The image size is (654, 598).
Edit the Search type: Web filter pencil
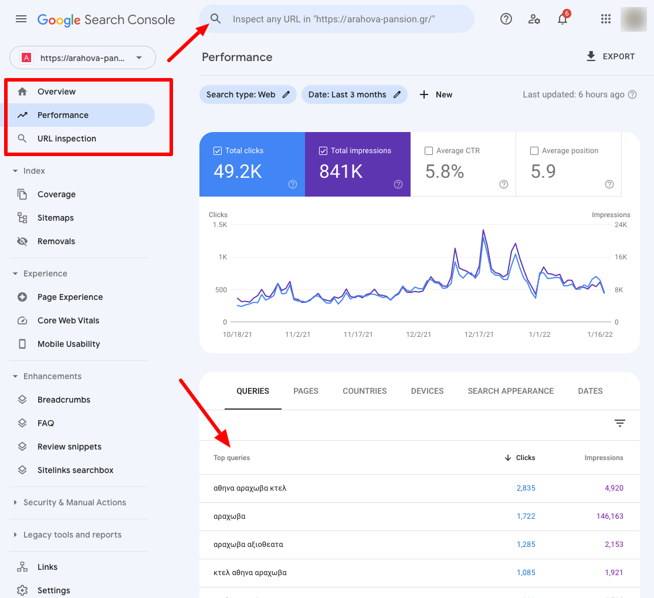pos(286,94)
